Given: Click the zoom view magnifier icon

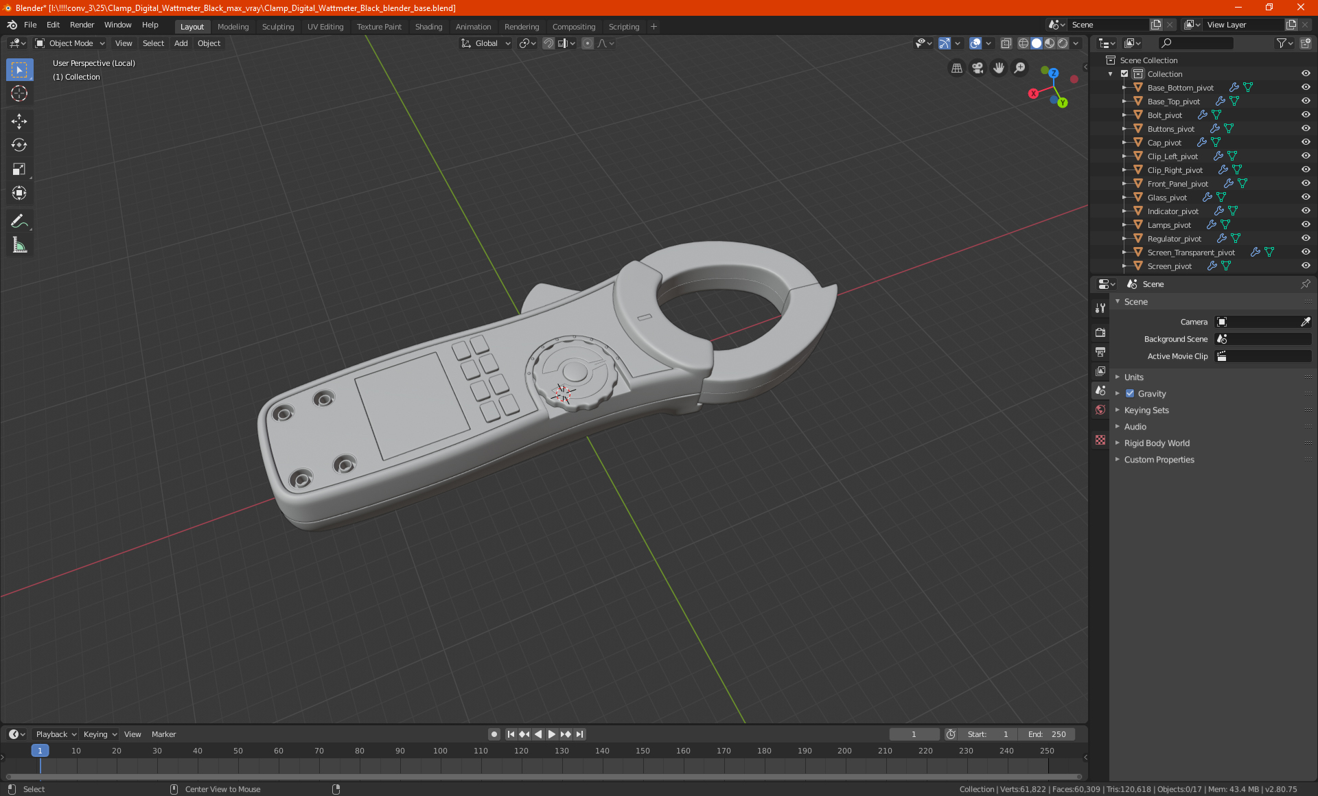Looking at the screenshot, I should (x=1020, y=68).
